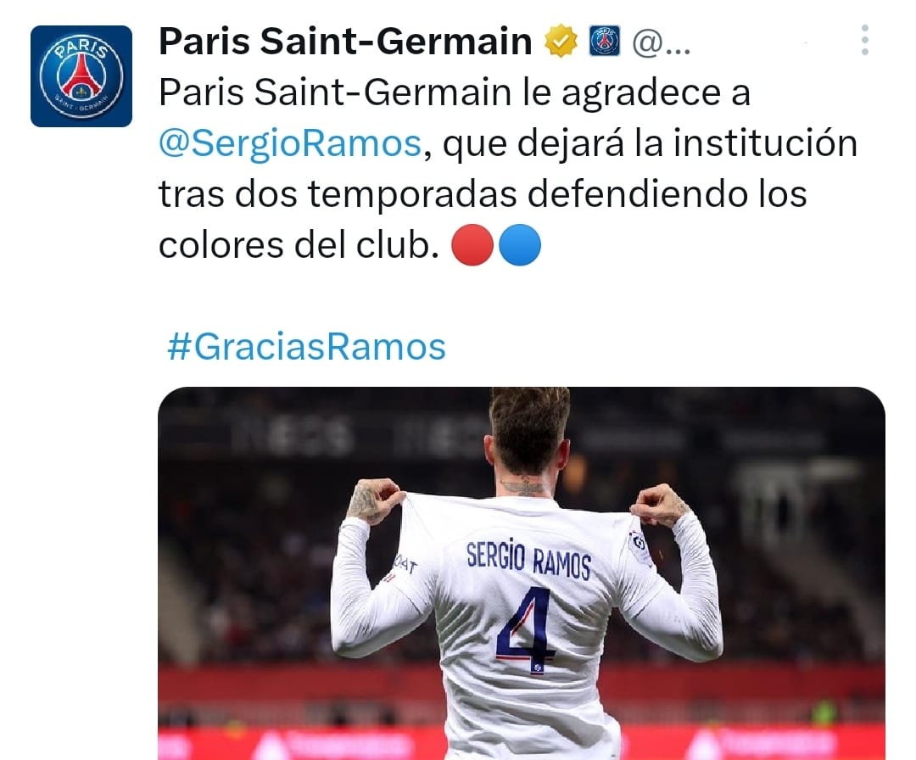
Task: Click the small PSG affiliate badge icon
Action: click(605, 42)
